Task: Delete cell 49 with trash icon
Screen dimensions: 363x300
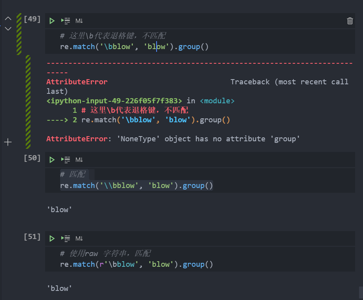Action: pyautogui.click(x=350, y=21)
